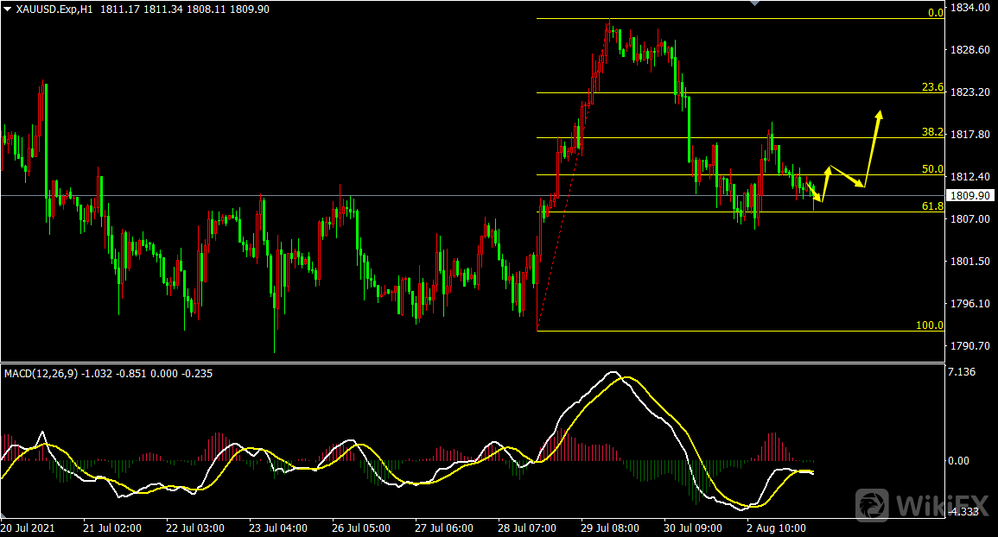Click the Fibonacci 0.0 level label
The width and height of the screenshot is (998, 537).
pos(935,13)
